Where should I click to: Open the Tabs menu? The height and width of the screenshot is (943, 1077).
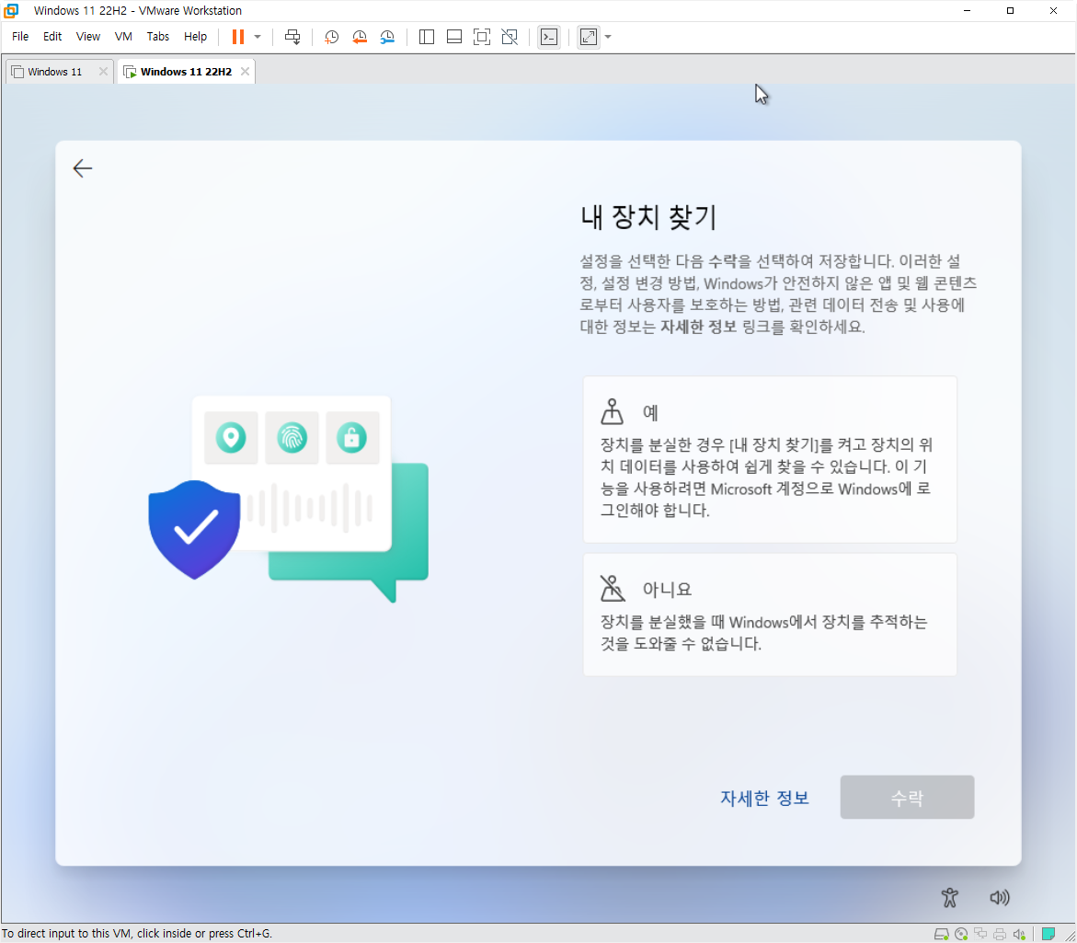[x=158, y=37]
